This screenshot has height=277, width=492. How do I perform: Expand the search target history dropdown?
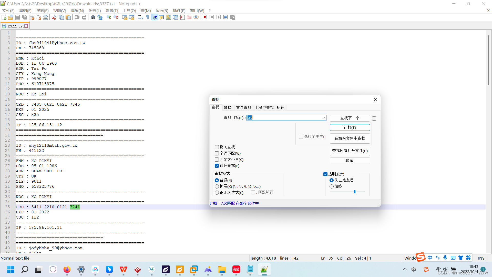tap(323, 118)
